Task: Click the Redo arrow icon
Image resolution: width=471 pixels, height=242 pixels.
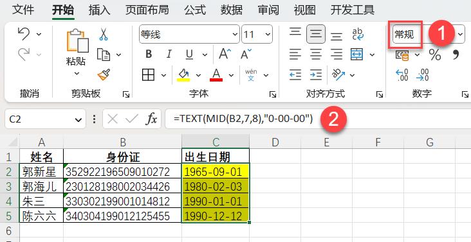Action: (x=23, y=55)
